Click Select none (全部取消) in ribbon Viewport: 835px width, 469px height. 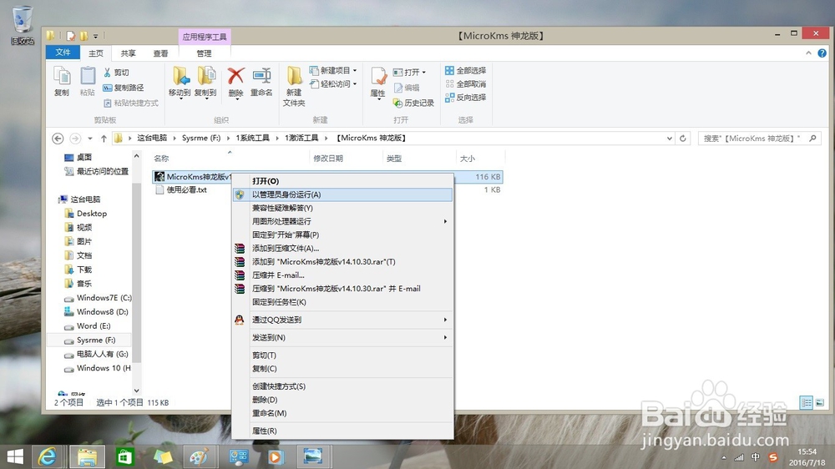(x=465, y=83)
